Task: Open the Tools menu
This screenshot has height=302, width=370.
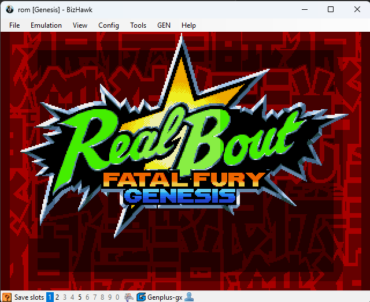Action: coord(138,25)
